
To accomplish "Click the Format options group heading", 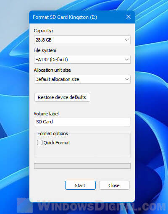I will (52, 133).
